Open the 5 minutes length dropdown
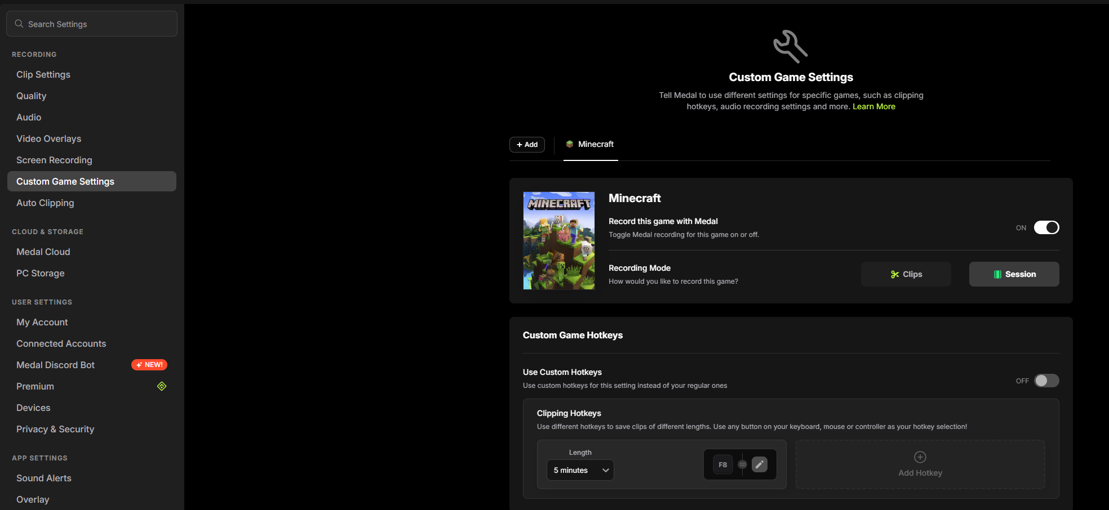This screenshot has width=1109, height=510. pyautogui.click(x=580, y=470)
